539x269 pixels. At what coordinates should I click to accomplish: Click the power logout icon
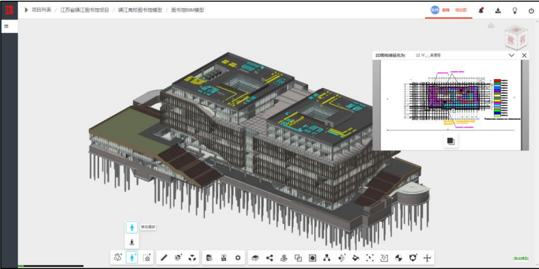(531, 10)
